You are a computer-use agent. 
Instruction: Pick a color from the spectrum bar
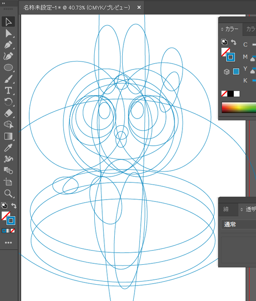pos(239,108)
